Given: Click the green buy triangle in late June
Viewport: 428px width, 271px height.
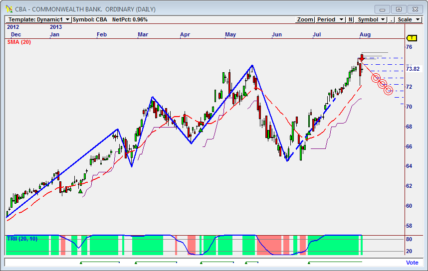Looking at the screenshot, I should pos(309,133).
